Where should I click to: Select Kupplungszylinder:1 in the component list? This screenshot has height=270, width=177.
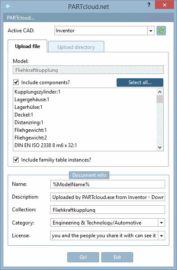point(37,92)
